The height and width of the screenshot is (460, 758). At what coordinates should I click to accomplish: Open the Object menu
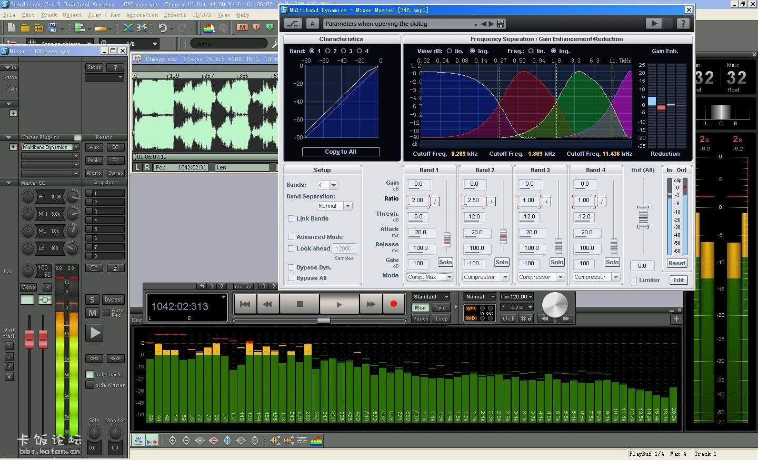[x=72, y=15]
